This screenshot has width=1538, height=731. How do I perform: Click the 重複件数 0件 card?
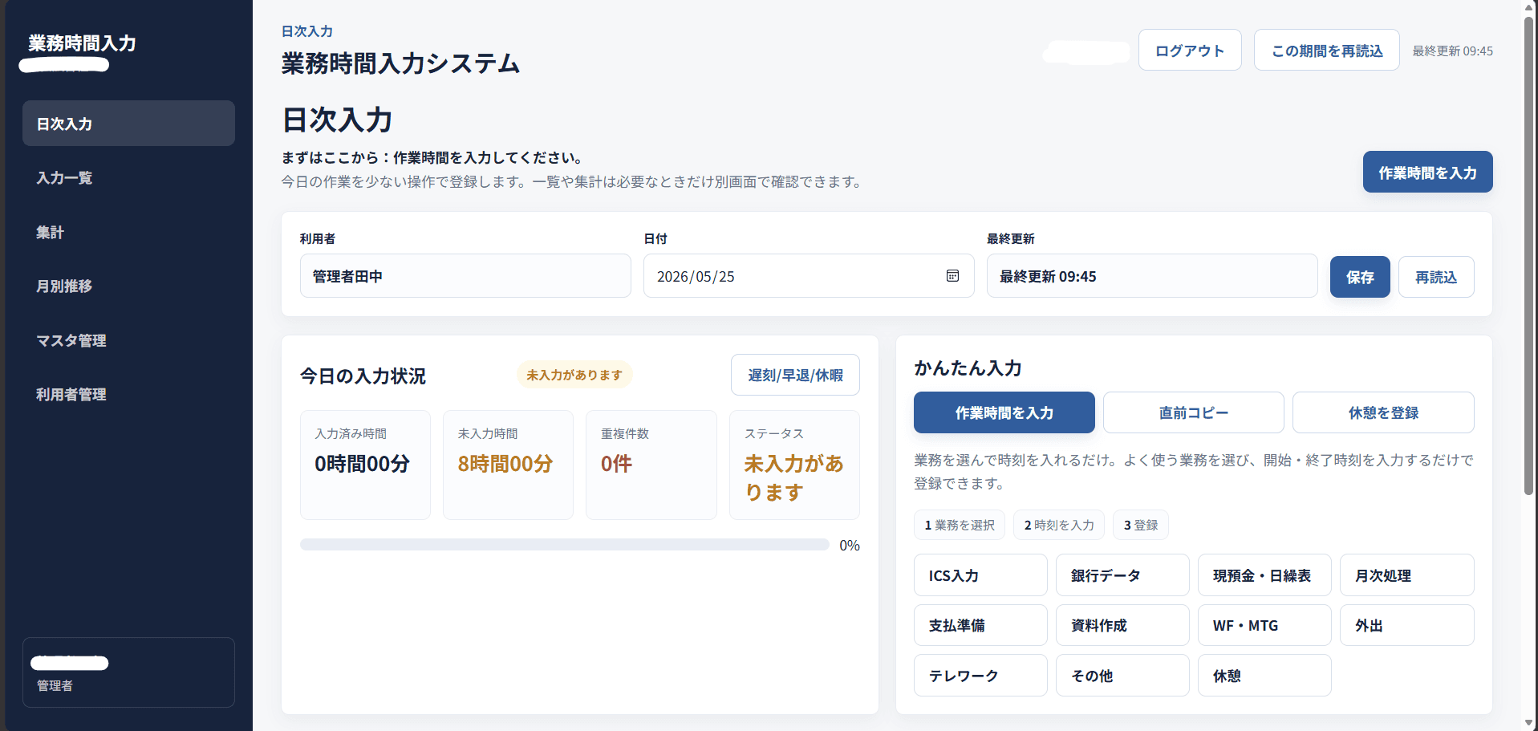click(x=651, y=465)
